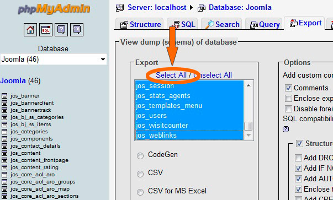This screenshot has height=200, width=333.
Task: Click Server: localhost breadcrumb link
Action: 157,8
